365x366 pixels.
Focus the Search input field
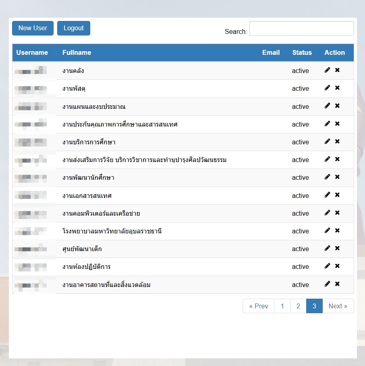point(301,29)
